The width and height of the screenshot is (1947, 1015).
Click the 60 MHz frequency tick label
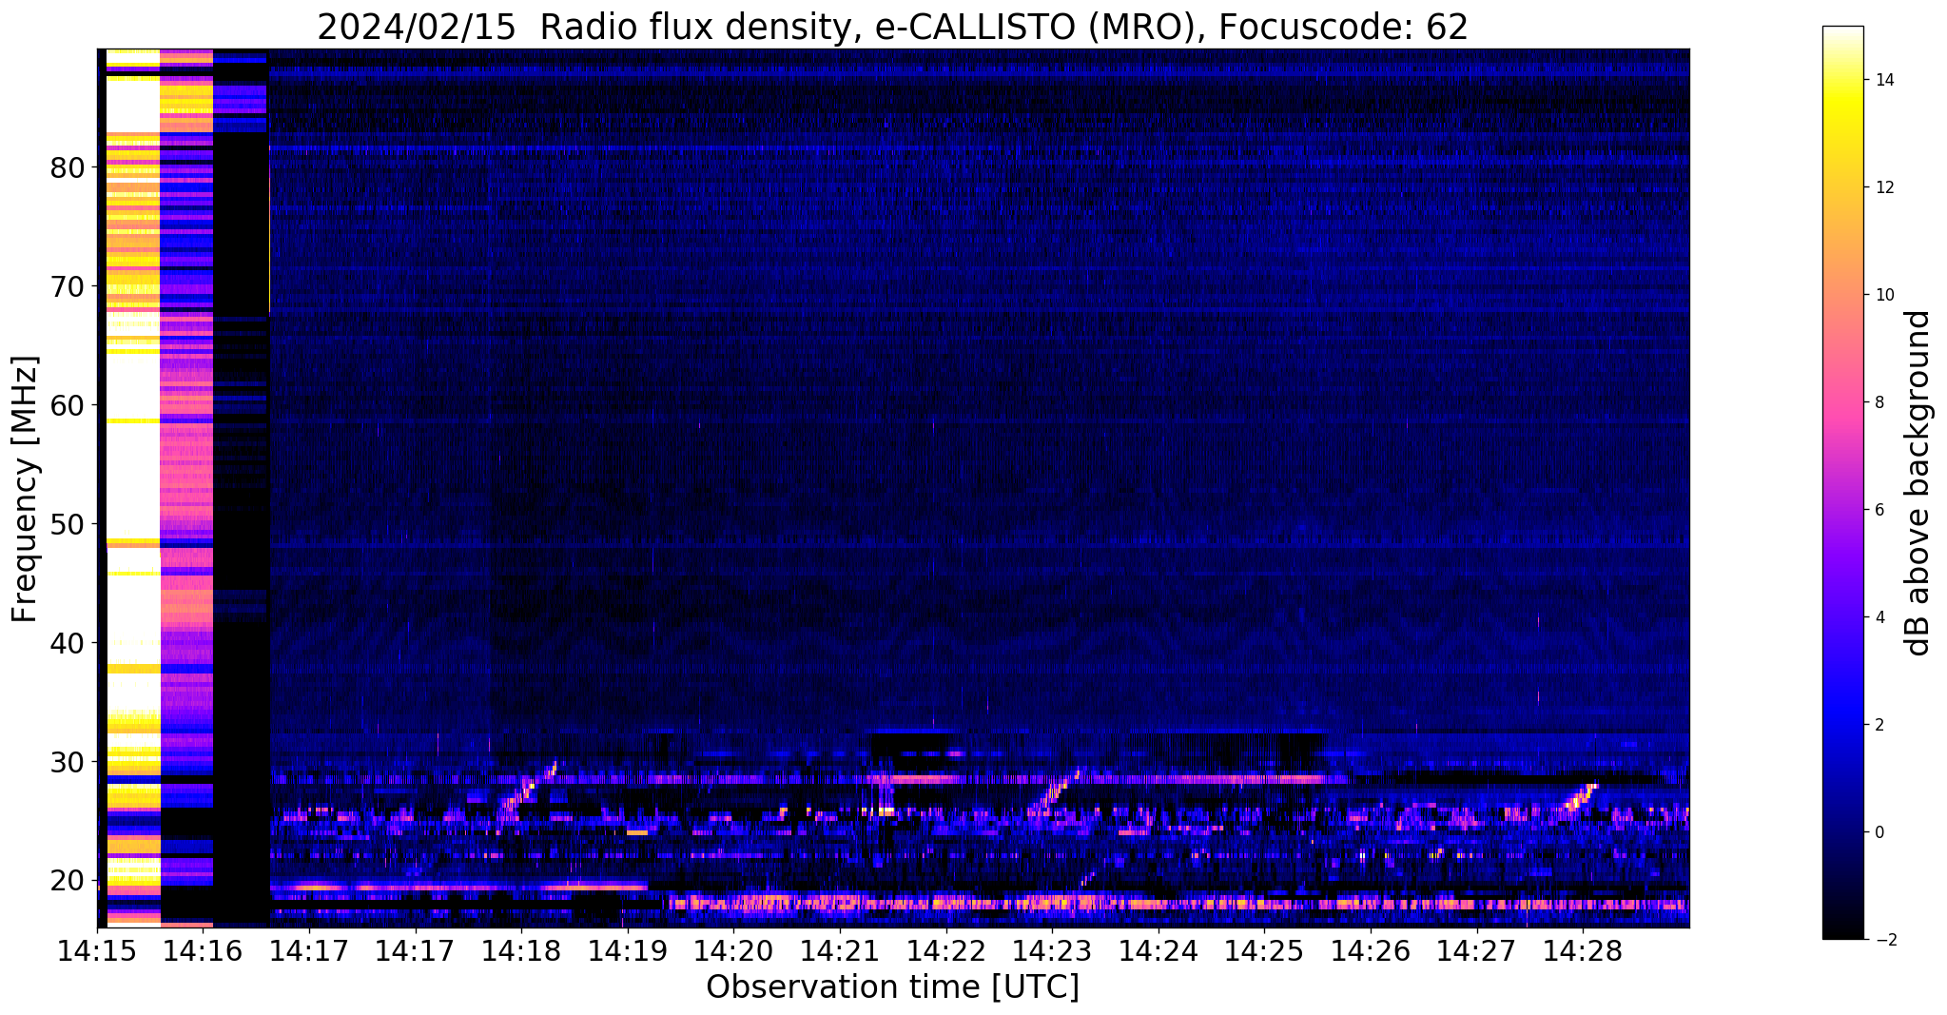click(67, 405)
